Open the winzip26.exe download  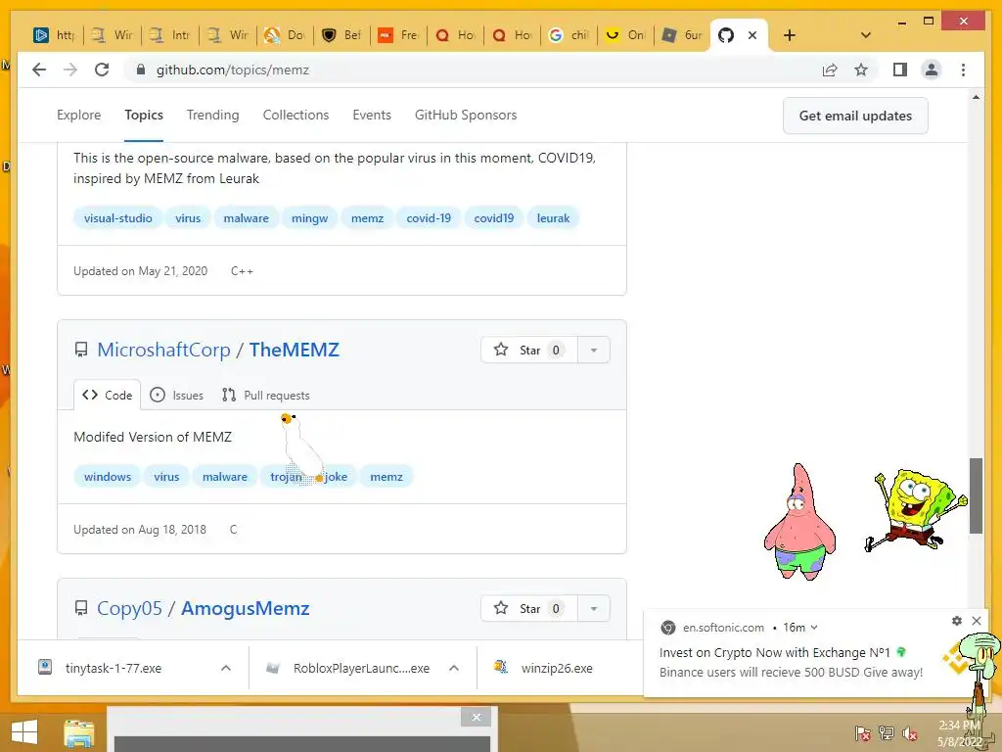click(x=543, y=668)
